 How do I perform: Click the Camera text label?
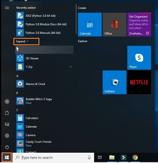pyautogui.click(x=30, y=135)
